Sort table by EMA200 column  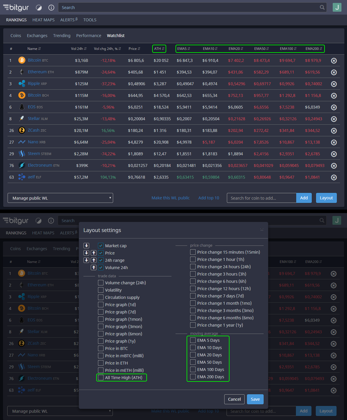coord(314,49)
